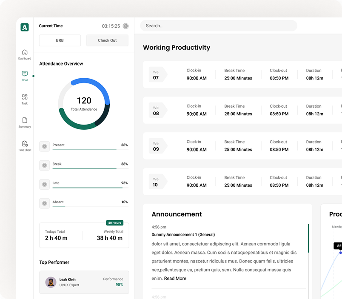Viewport: 342px width, 299px height.
Task: Click the Attendance Overview heading
Action: click(x=61, y=64)
